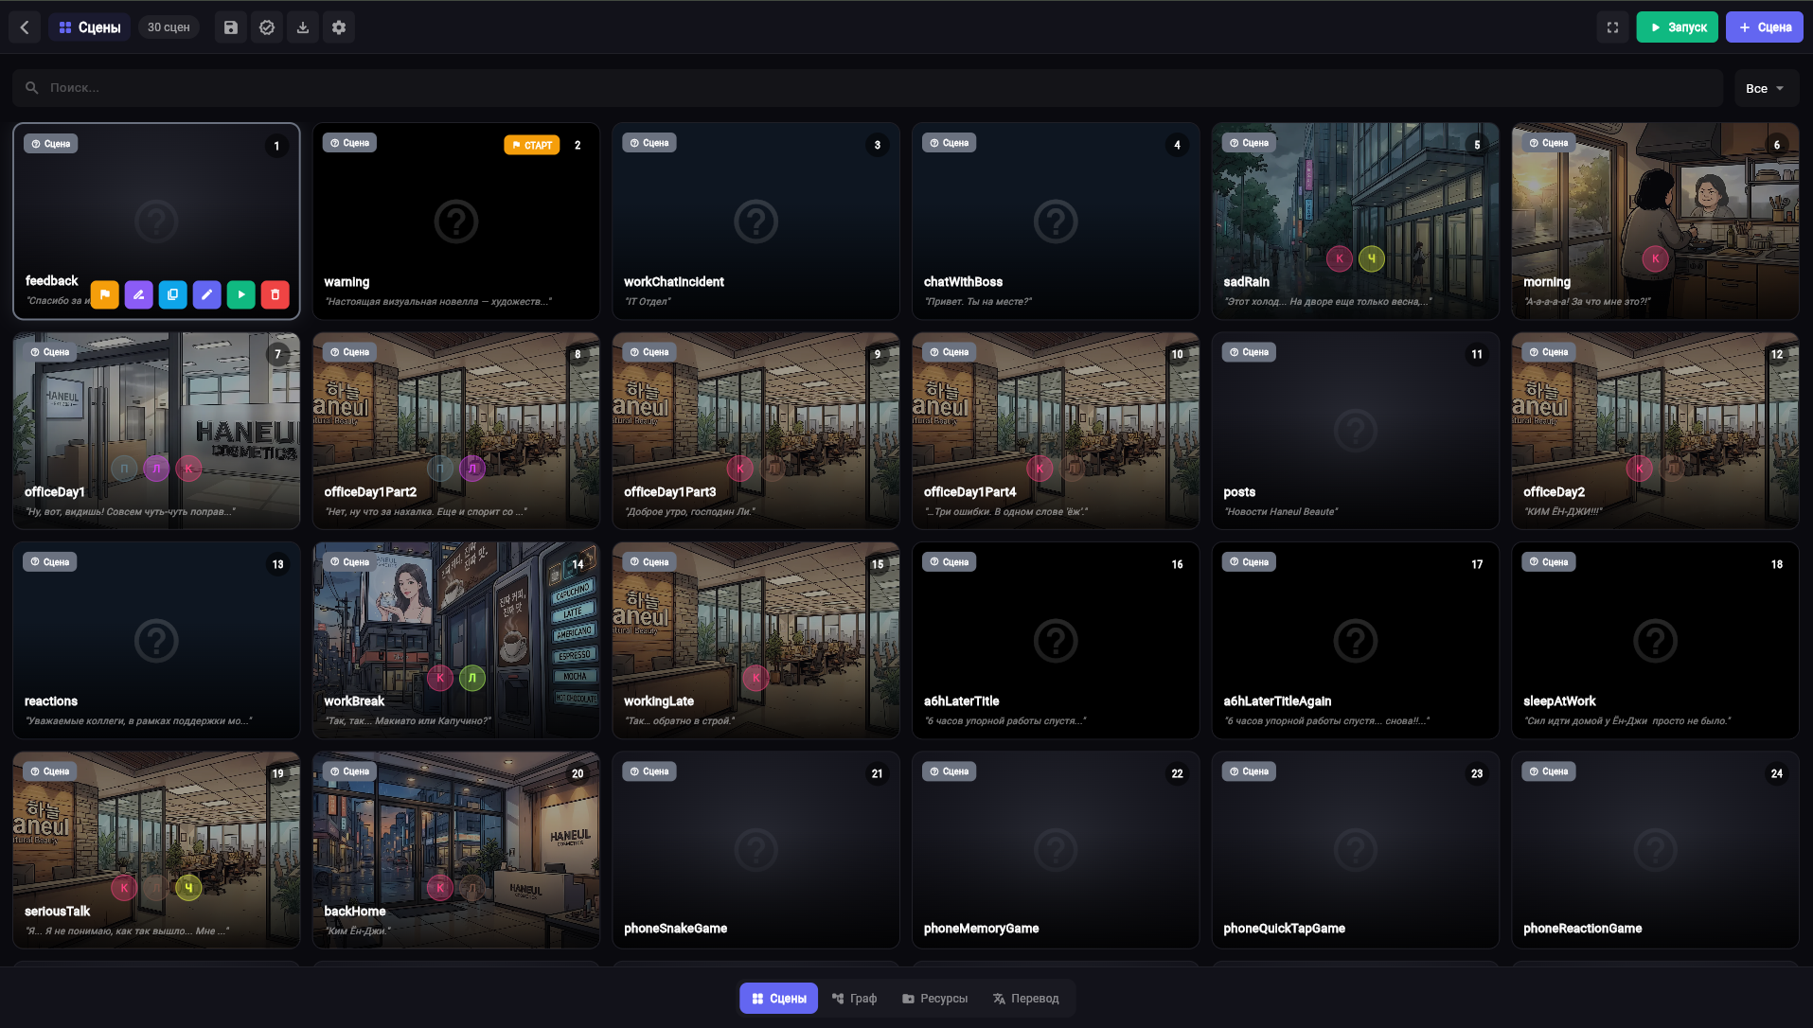
Task: Click the Сцены header button
Action: [x=90, y=27]
